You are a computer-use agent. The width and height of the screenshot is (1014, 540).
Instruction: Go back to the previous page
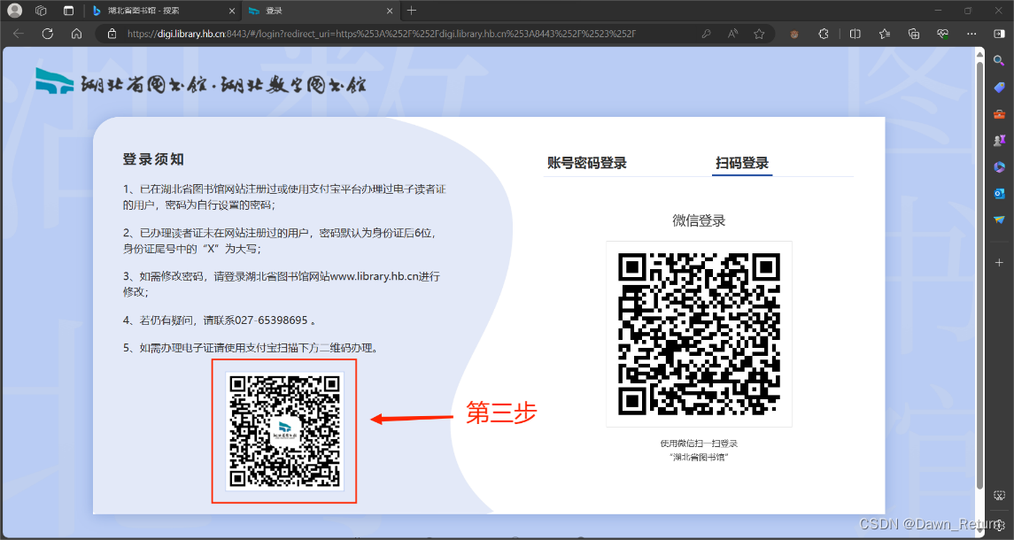(18, 34)
